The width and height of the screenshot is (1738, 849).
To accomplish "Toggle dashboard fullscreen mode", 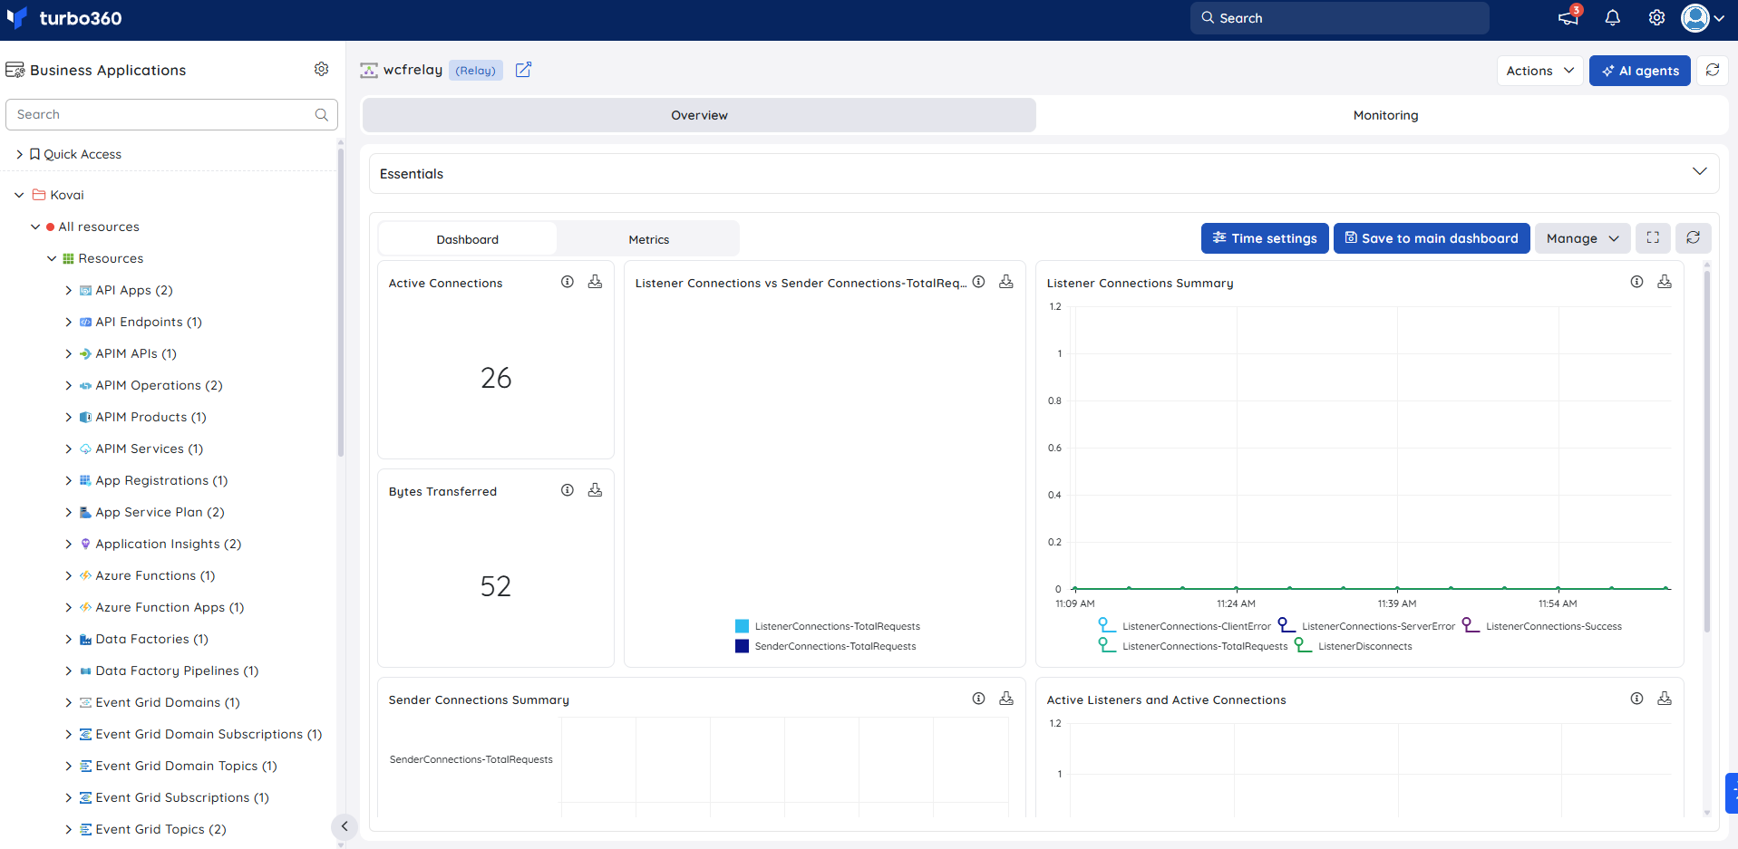I will click(x=1653, y=238).
